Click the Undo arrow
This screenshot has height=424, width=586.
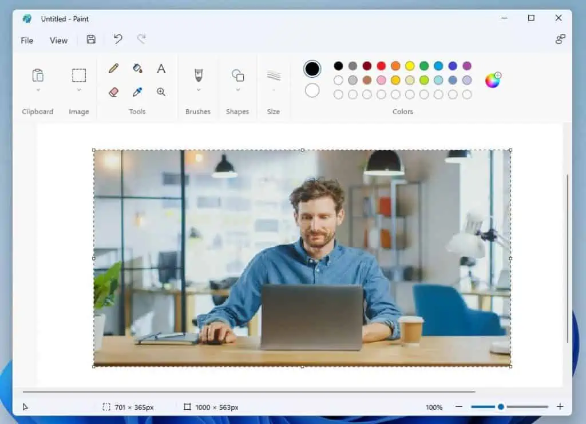pyautogui.click(x=118, y=39)
